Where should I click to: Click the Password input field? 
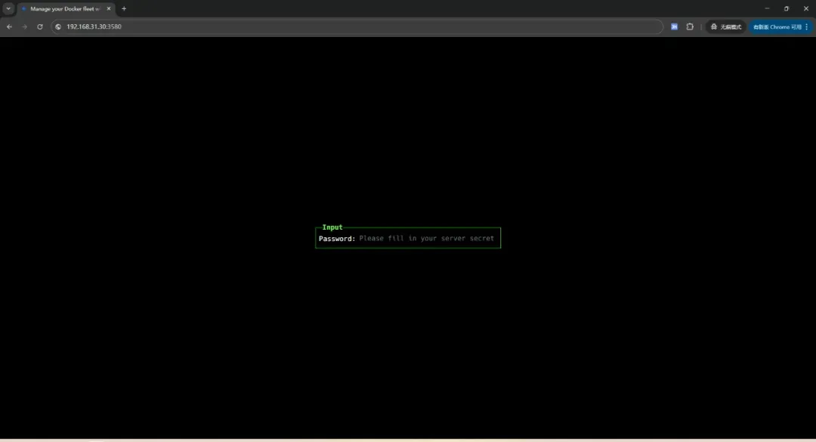(427, 239)
